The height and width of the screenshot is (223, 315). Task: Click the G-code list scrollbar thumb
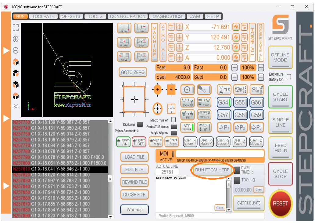click(110, 178)
